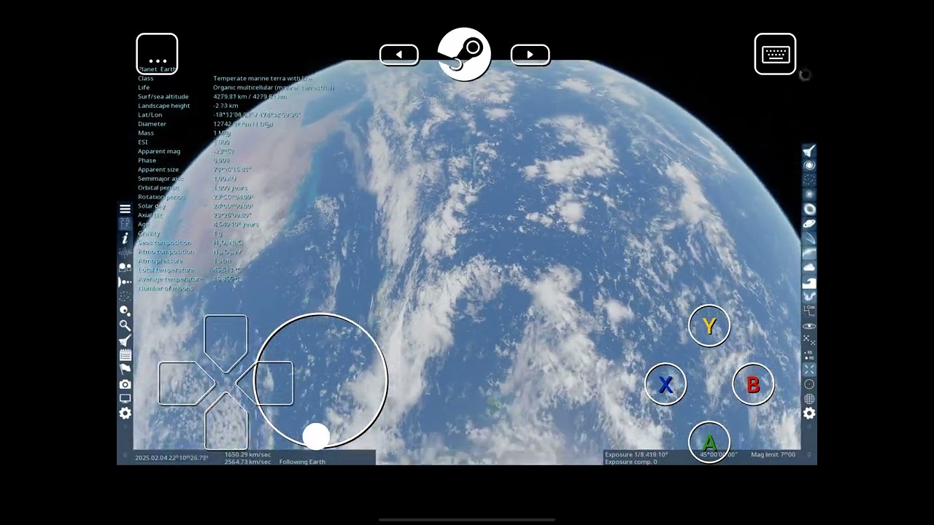Screen dimensions: 934x525
Task: Tap the white virtual joystick knob
Action: (316, 436)
